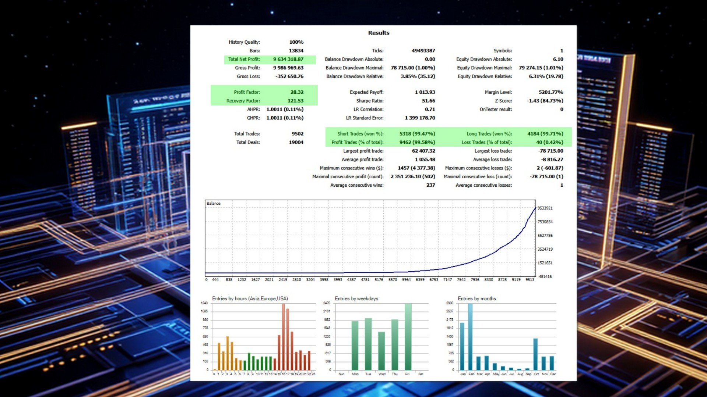The image size is (707, 397).
Task: Click the Entries by weekdays title
Action: pos(356,298)
